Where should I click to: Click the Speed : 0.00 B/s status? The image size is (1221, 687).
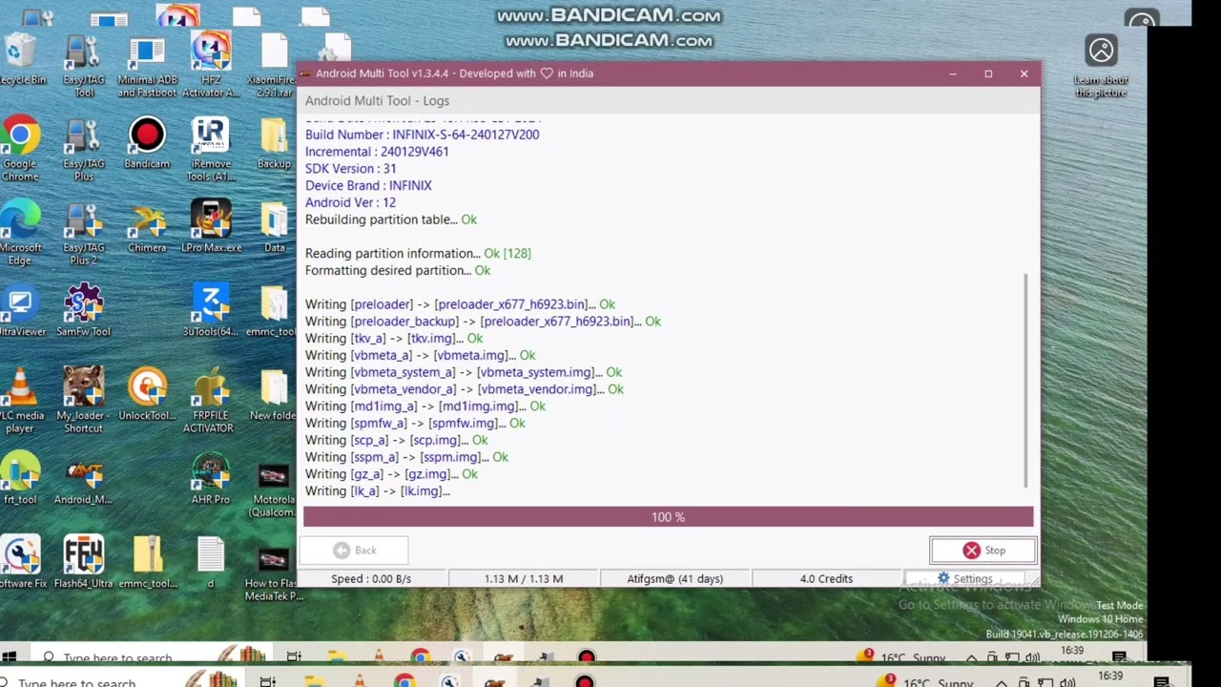[x=371, y=579]
